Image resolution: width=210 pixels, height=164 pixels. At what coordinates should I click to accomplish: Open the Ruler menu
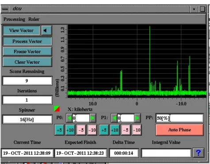[34, 19]
